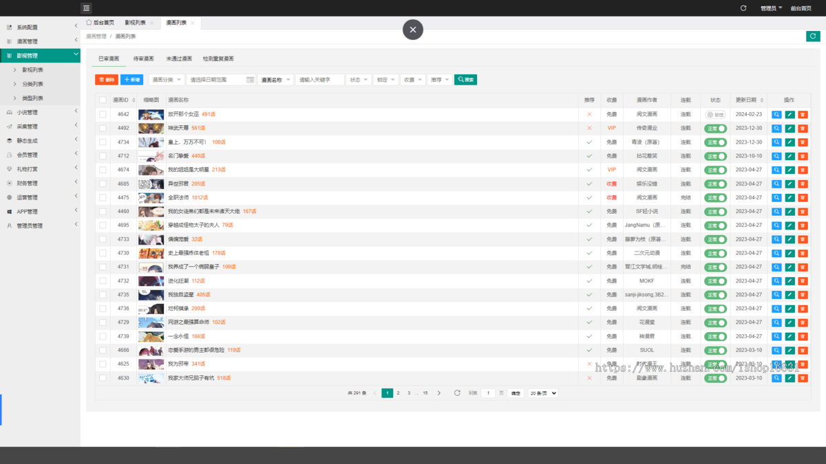Open the 收费 filter dropdown
This screenshot has height=464, width=826.
pyautogui.click(x=412, y=80)
